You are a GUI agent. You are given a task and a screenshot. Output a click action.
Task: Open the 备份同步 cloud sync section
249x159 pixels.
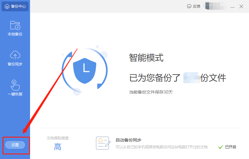click(x=15, y=58)
